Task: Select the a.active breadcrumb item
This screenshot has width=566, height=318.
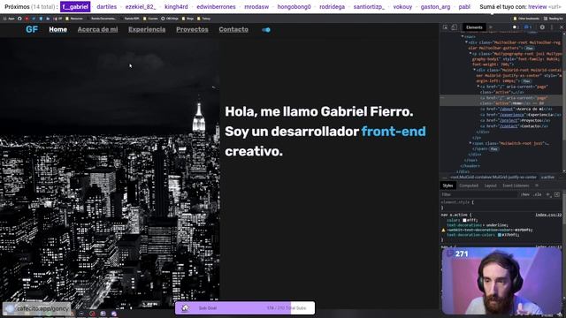Action: [547, 178]
